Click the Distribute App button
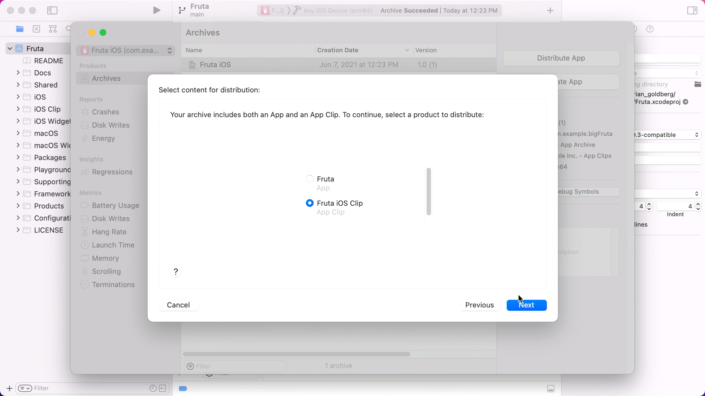Viewport: 705px width, 396px height. (x=561, y=58)
